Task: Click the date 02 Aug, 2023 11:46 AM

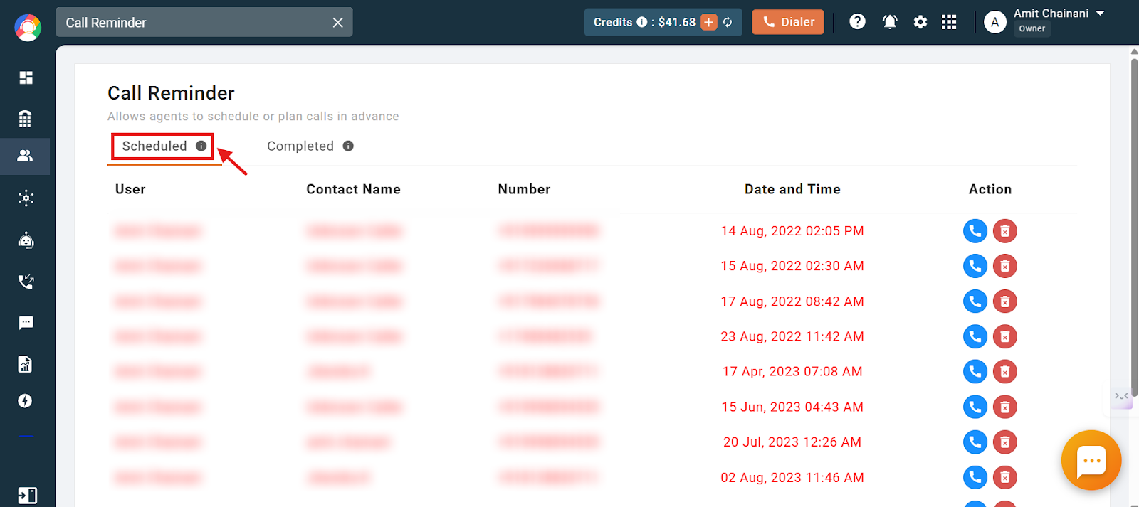Action: (x=792, y=477)
